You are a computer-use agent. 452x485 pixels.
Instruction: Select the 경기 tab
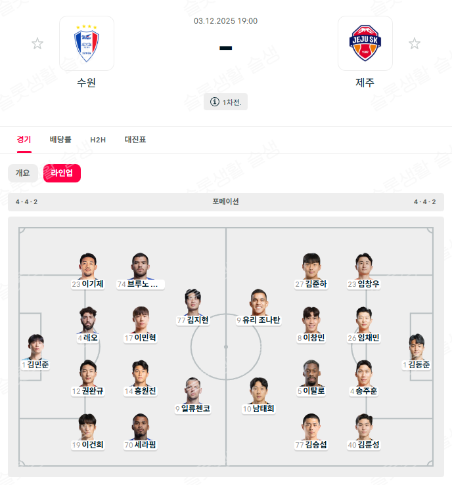pos(24,140)
